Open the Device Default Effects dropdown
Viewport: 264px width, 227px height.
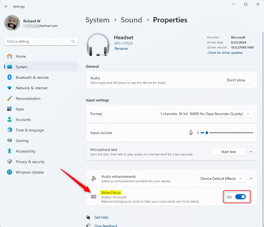[x=221, y=179]
